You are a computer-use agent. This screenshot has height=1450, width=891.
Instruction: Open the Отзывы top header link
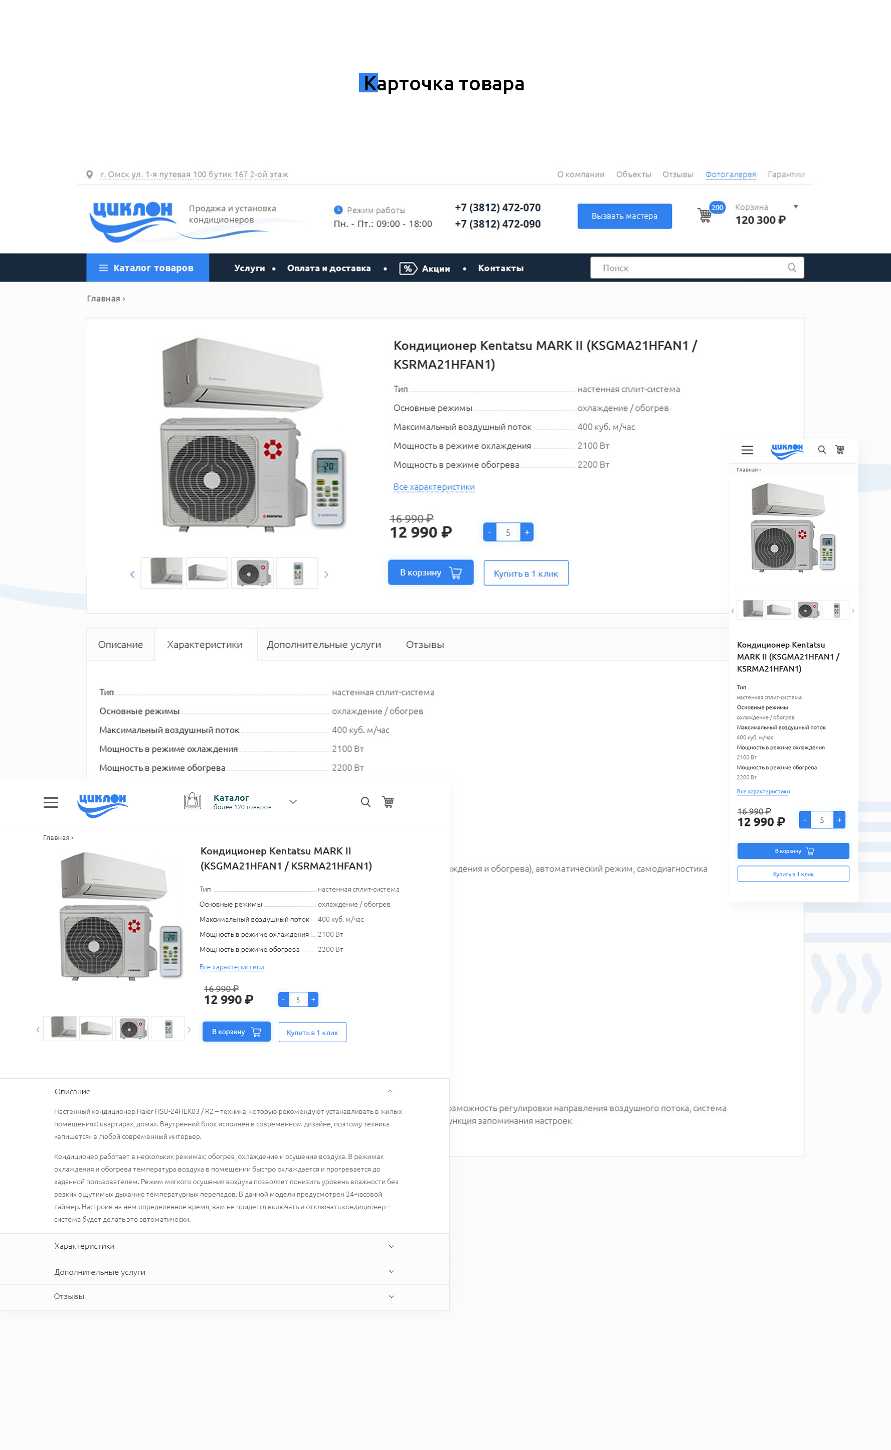click(x=678, y=175)
